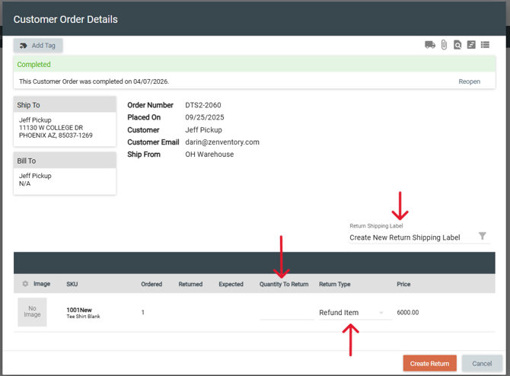Click the Return Type column header
This screenshot has width=510, height=376.
tap(335, 284)
